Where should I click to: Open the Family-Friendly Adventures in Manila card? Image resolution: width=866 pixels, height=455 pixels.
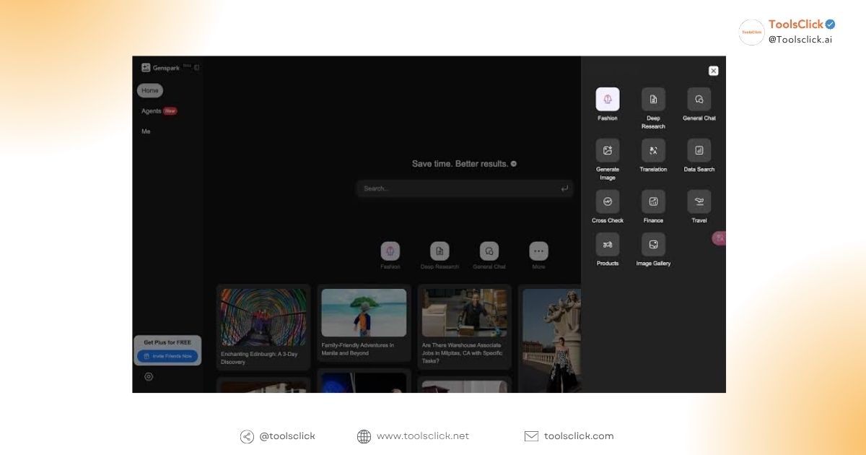(364, 322)
